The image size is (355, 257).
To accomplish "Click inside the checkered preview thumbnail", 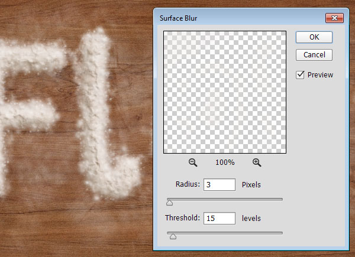I will (x=225, y=92).
